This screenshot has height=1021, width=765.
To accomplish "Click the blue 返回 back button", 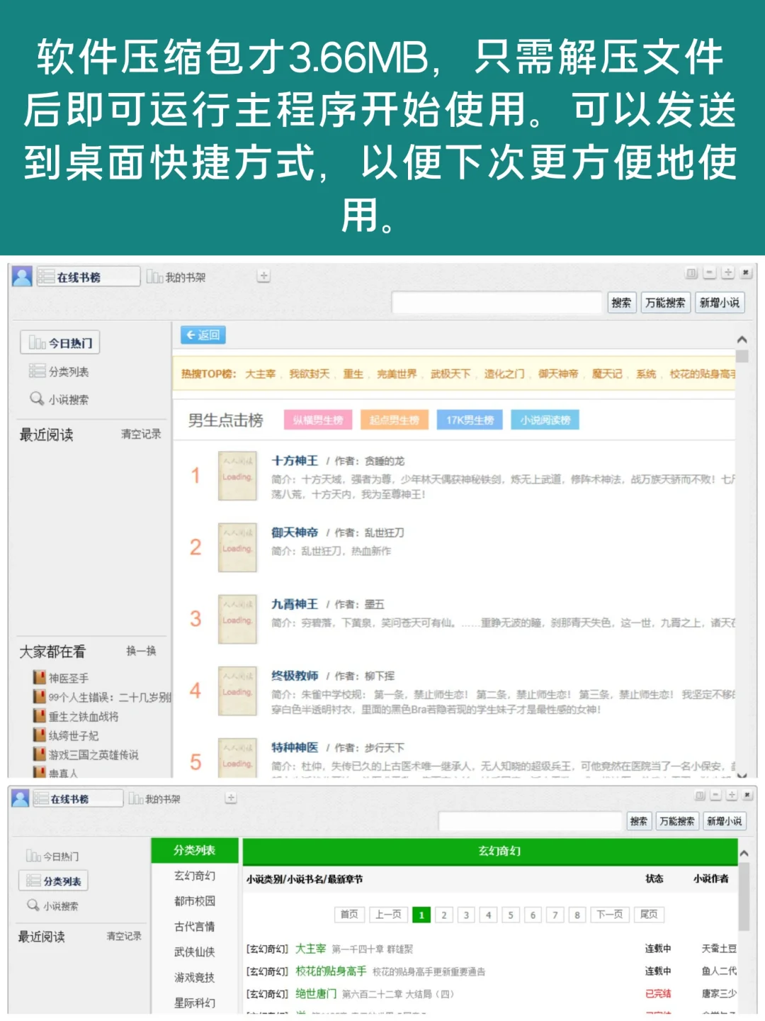I will pyautogui.click(x=203, y=335).
